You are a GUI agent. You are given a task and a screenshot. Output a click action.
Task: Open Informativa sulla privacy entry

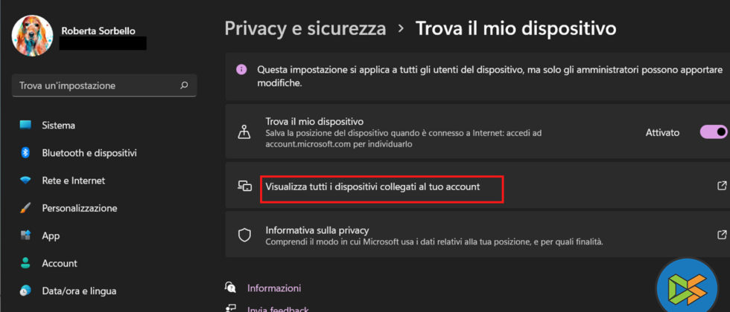317,230
